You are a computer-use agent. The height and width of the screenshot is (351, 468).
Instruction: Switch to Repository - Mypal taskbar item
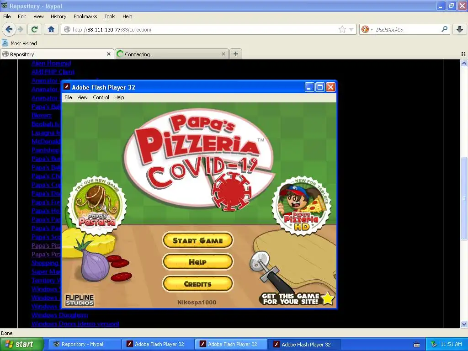point(84,344)
